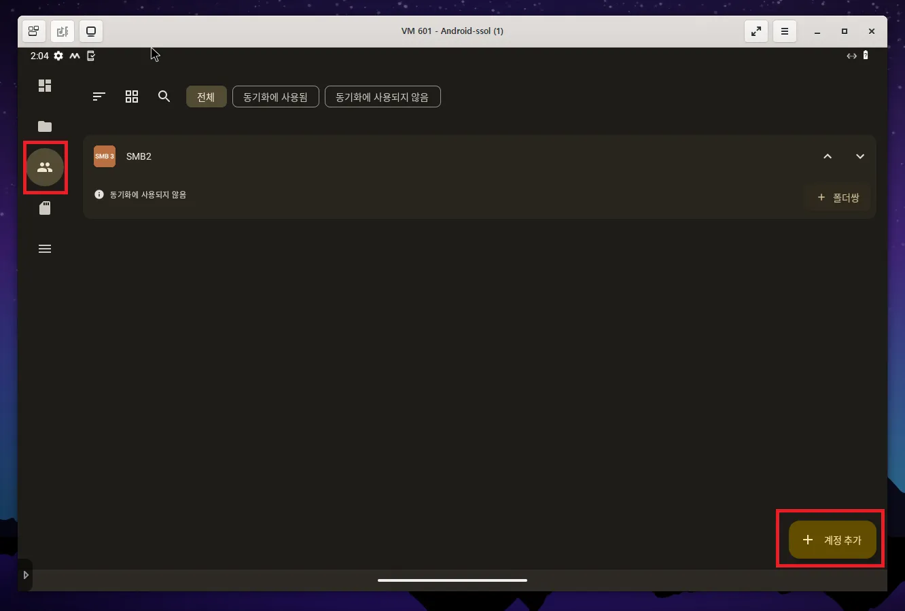Switch account layout with the grid view icon
This screenshot has width=905, height=611.
(x=131, y=97)
